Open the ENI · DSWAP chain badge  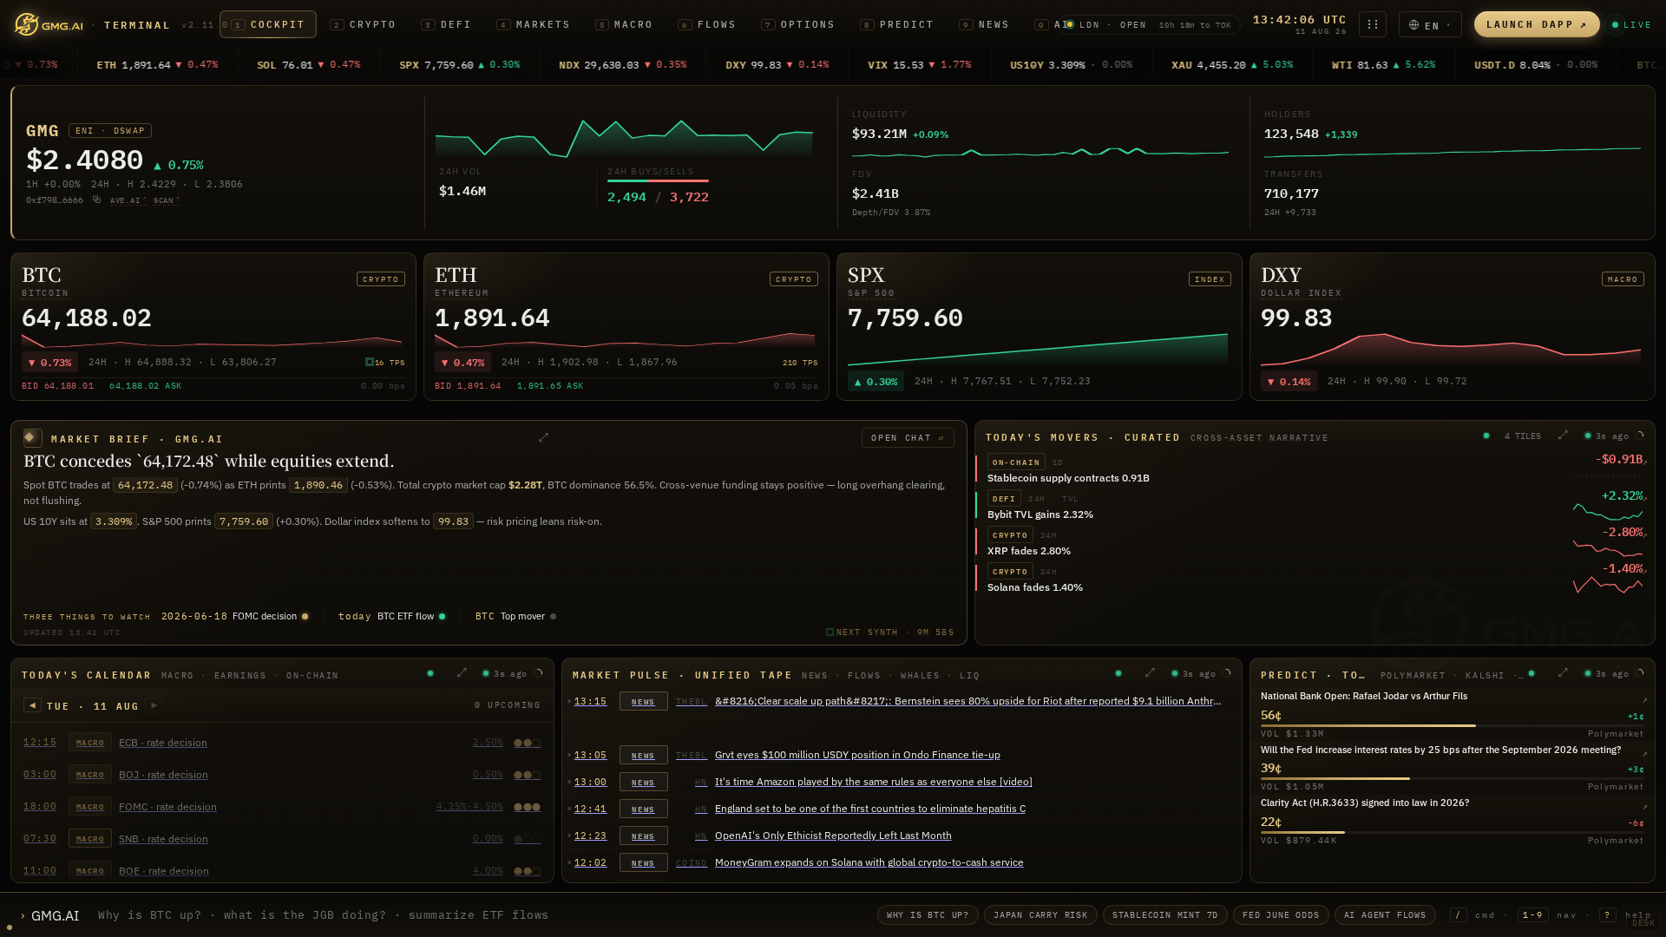[110, 131]
